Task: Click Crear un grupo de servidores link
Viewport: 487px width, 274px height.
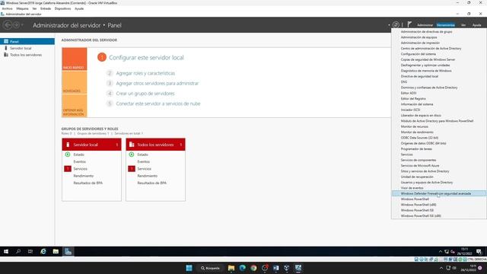Action: [145, 94]
